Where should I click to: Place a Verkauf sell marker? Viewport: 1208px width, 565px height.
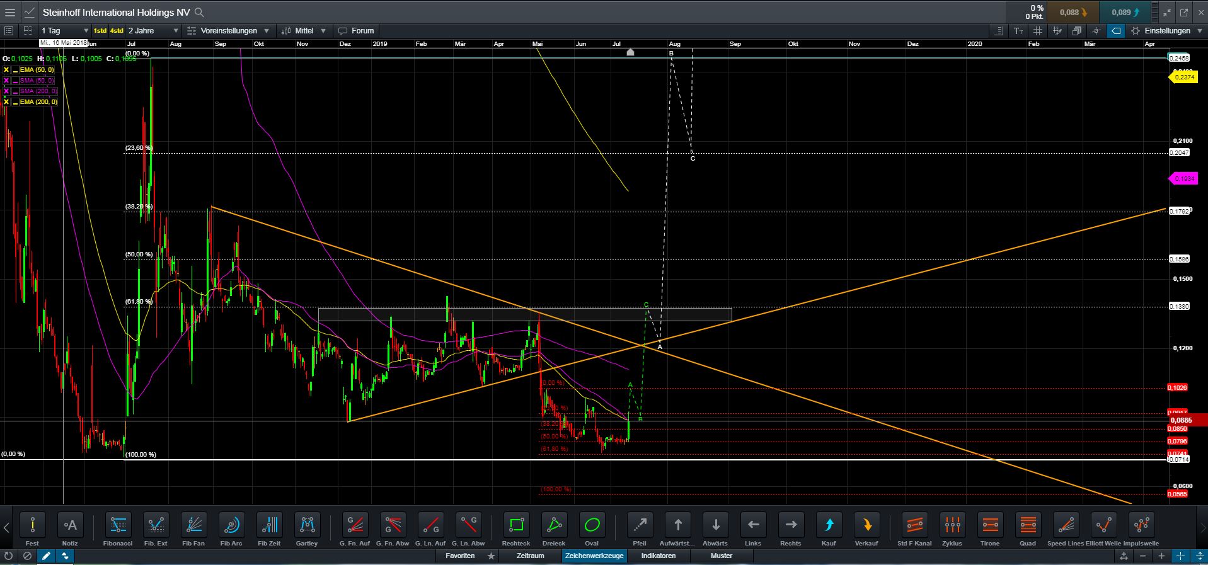(x=866, y=525)
